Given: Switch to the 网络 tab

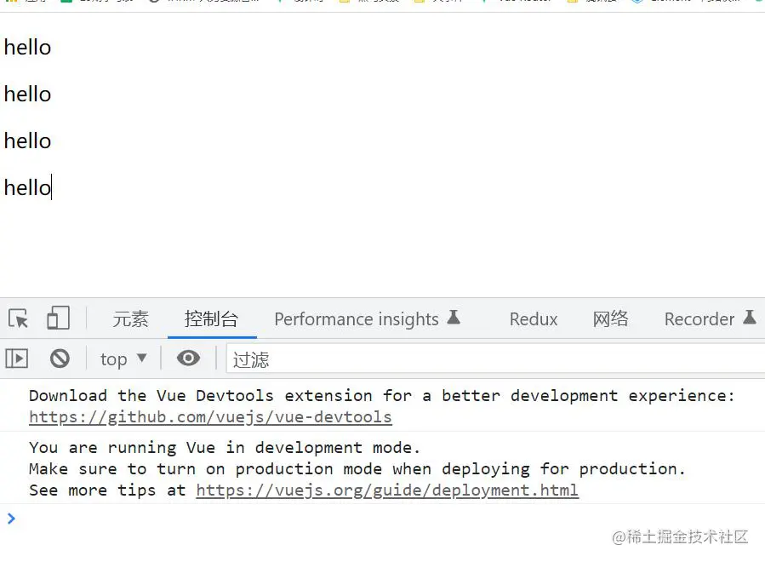Looking at the screenshot, I should [x=610, y=318].
